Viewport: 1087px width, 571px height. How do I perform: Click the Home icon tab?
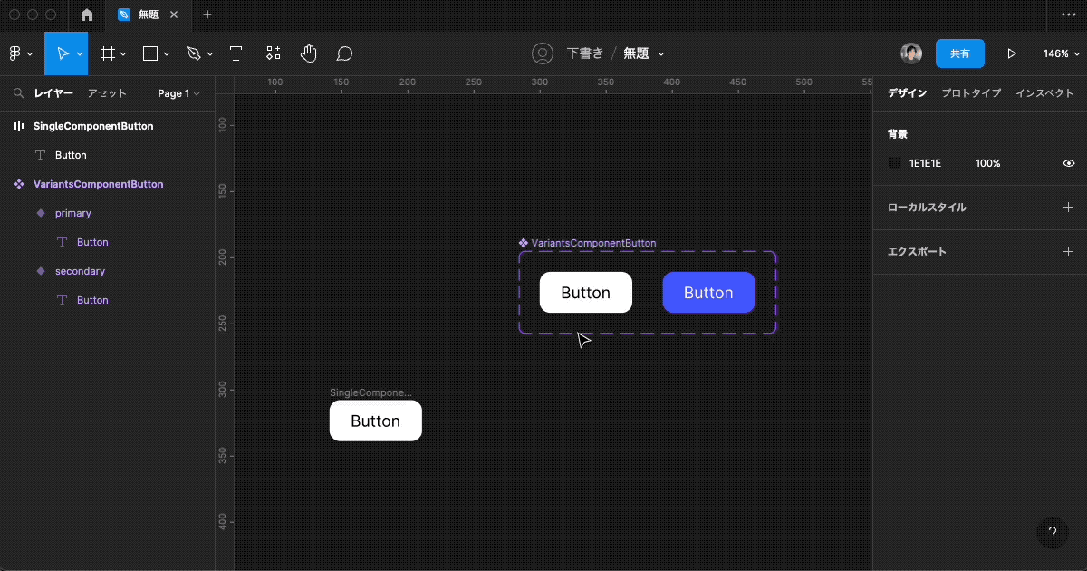(x=87, y=15)
